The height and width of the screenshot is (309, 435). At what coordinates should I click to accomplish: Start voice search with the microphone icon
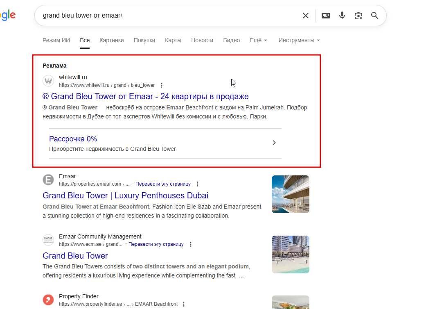342,16
